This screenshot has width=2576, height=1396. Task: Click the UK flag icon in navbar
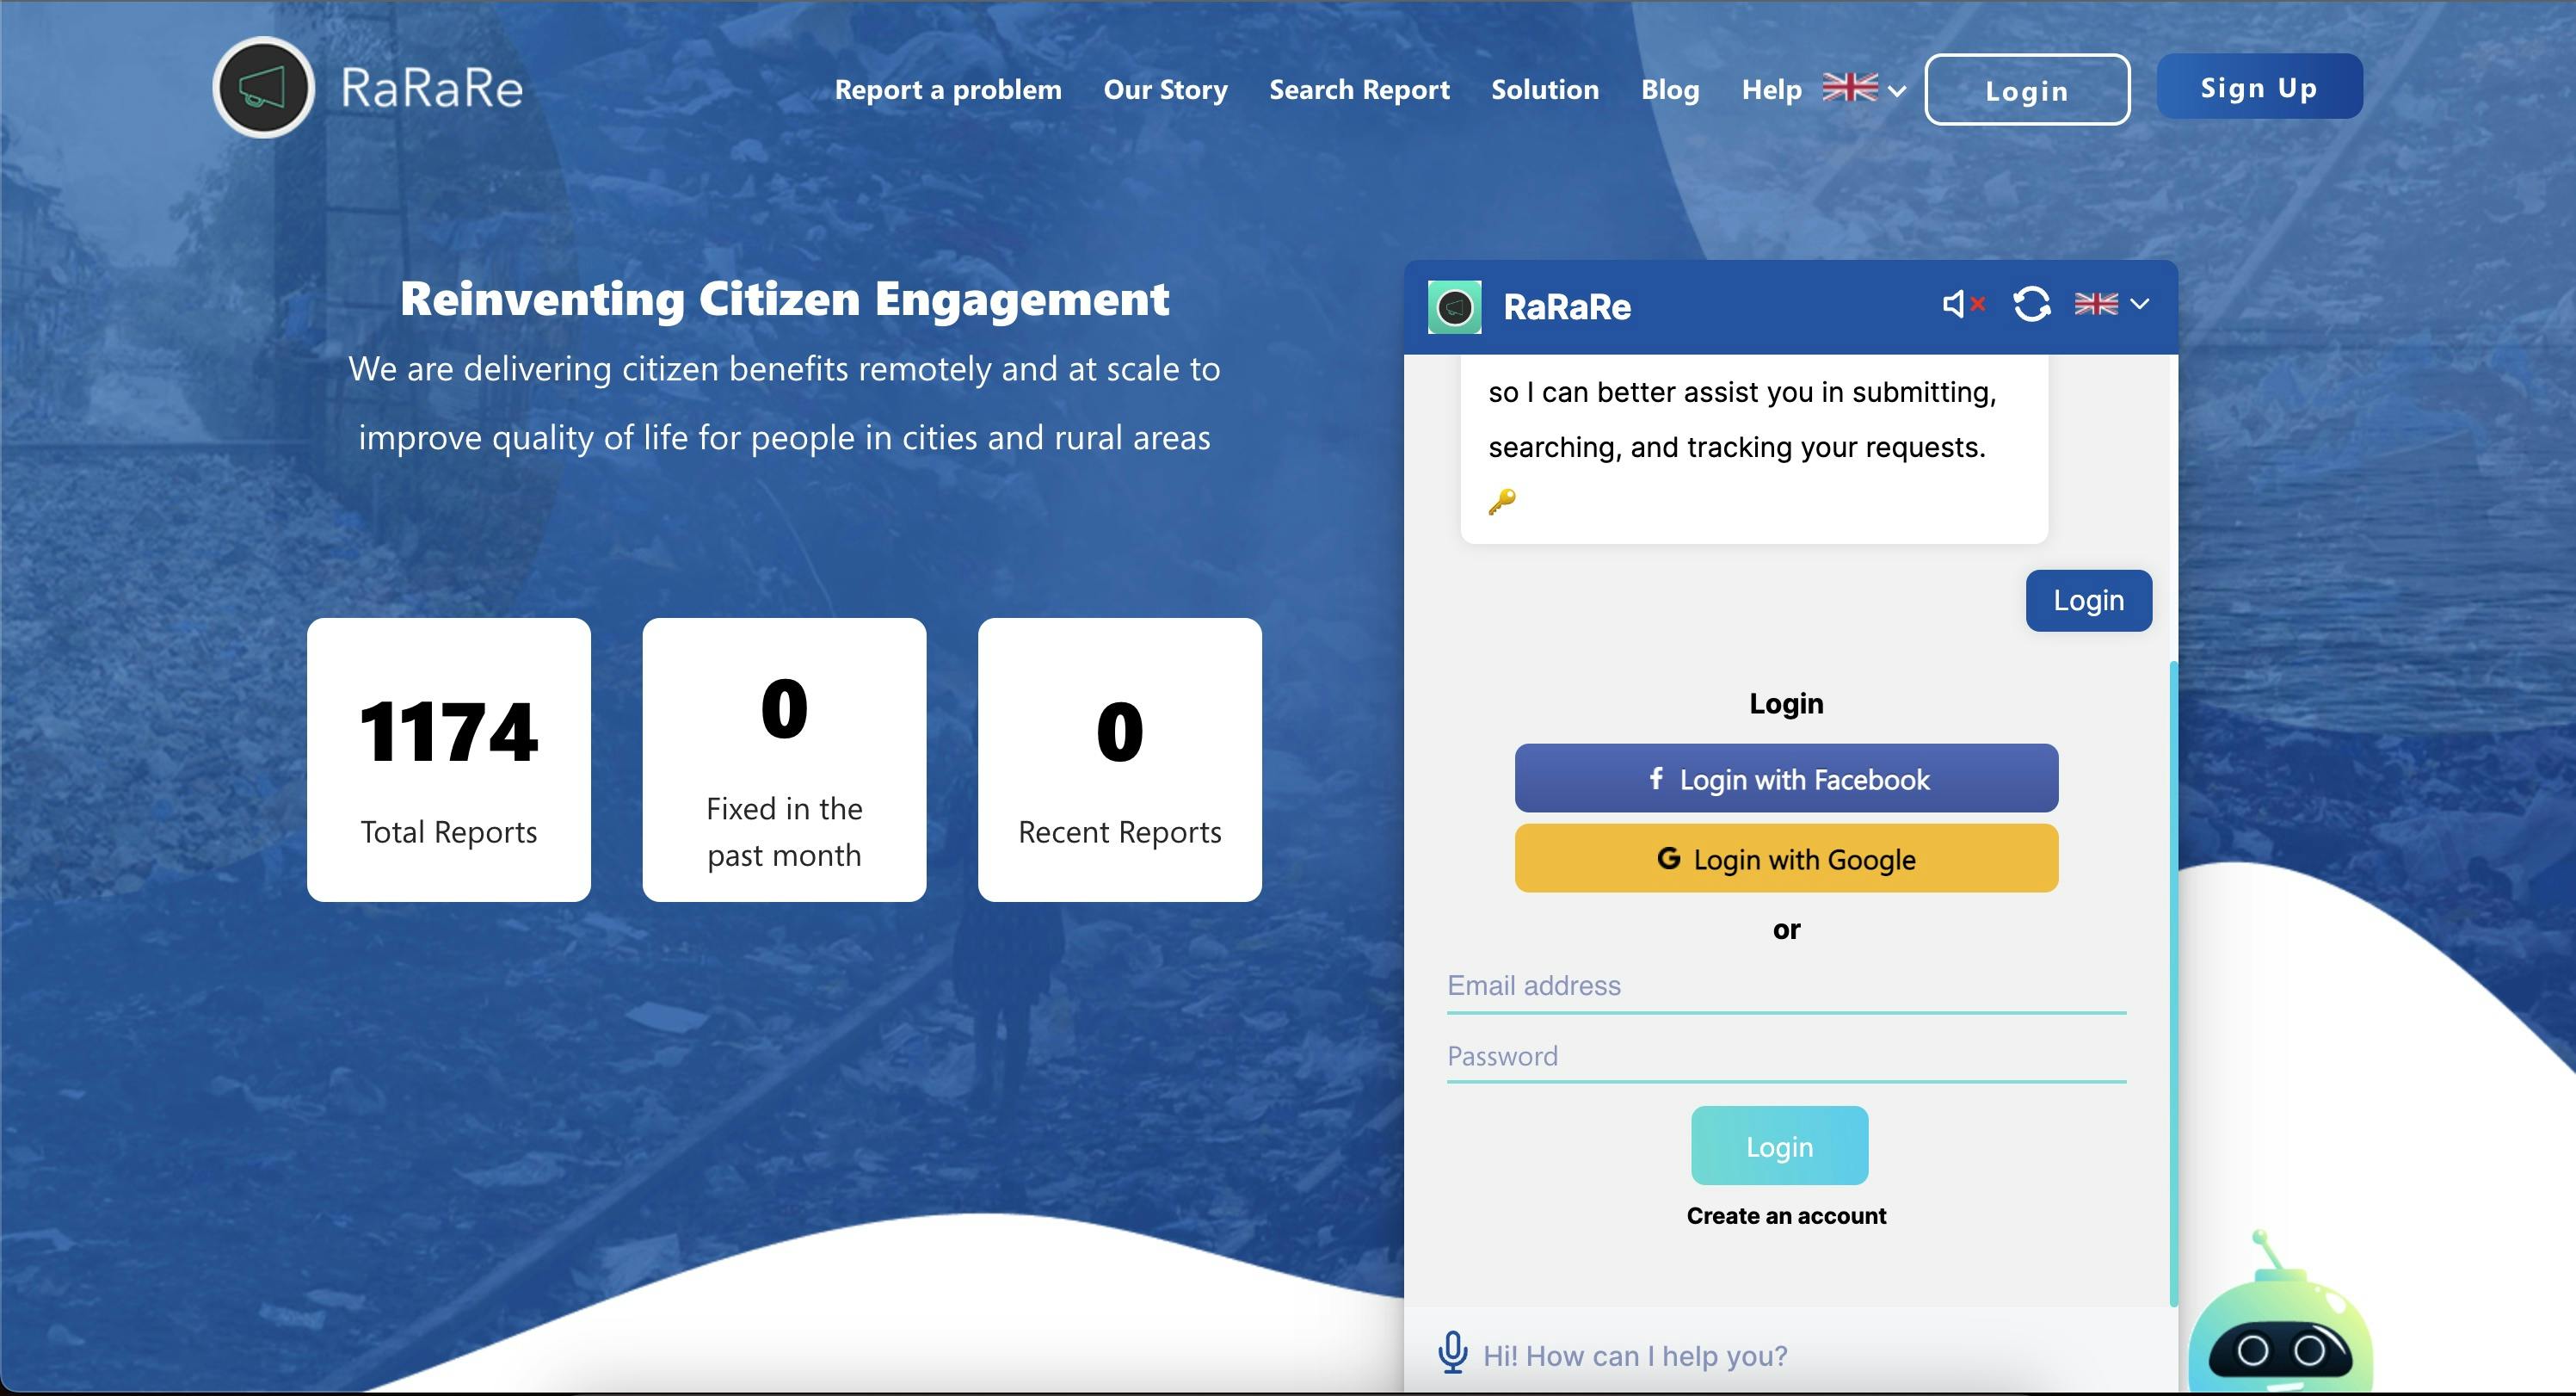1850,88
